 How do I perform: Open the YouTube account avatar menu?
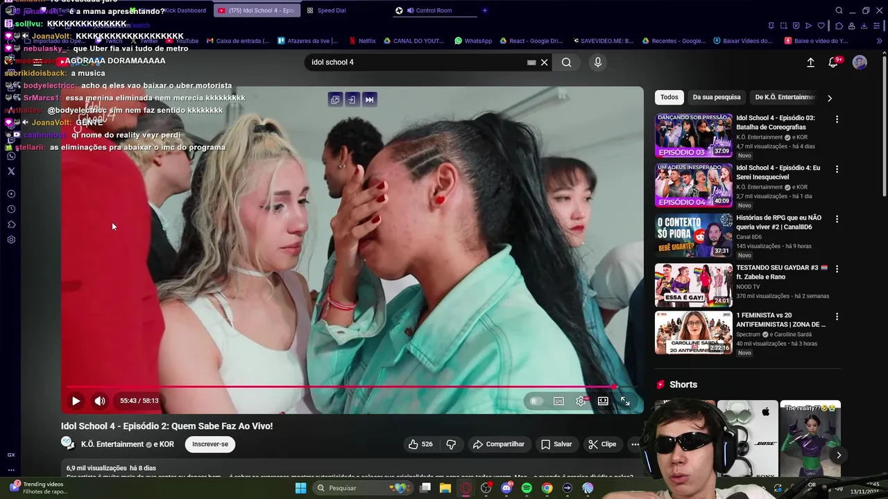click(x=860, y=62)
